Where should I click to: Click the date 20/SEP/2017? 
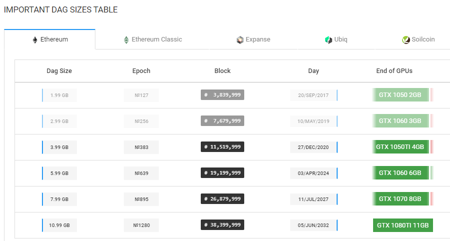pos(314,95)
